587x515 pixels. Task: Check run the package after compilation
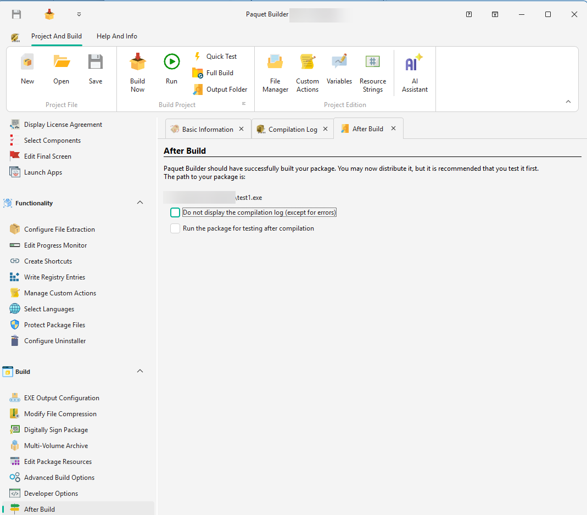tap(175, 228)
